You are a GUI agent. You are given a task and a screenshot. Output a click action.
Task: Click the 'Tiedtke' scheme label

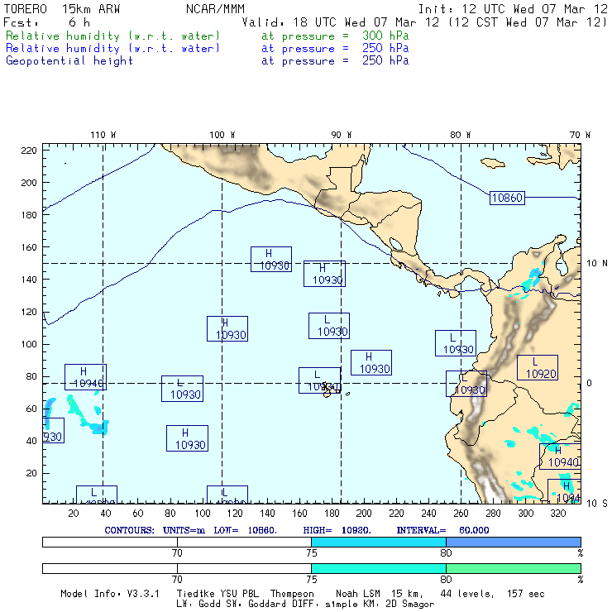tap(195, 594)
